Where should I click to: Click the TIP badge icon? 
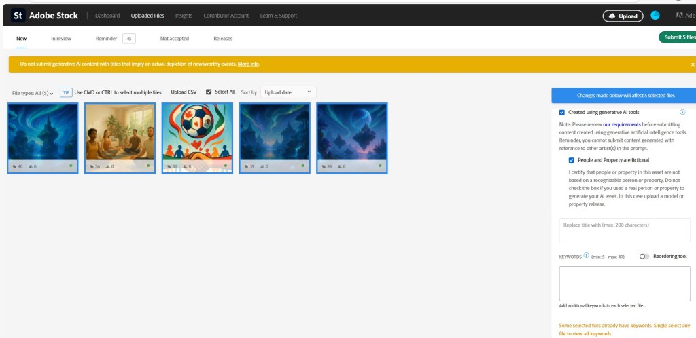[66, 92]
